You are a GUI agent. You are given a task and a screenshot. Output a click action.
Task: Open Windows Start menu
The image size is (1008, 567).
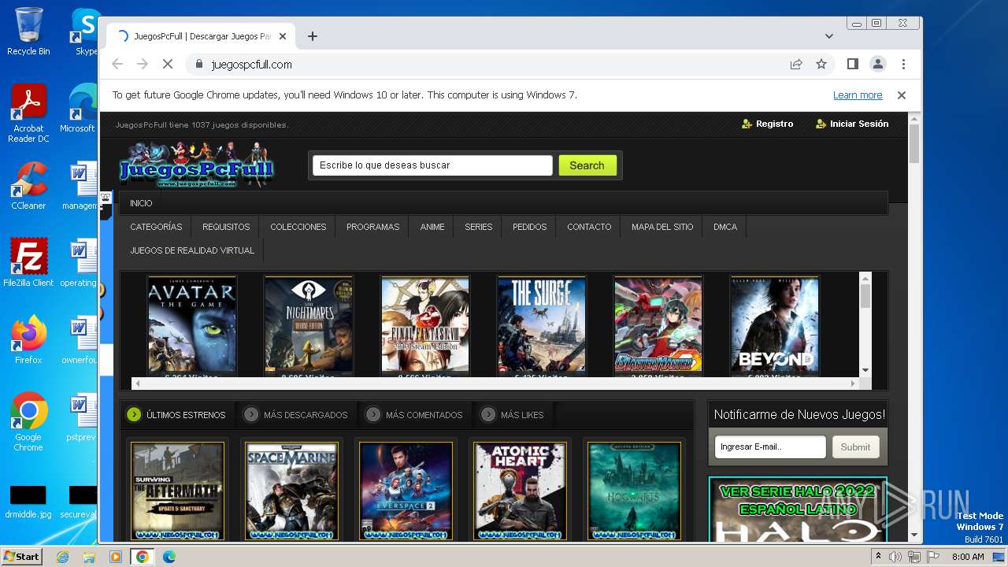[21, 556]
